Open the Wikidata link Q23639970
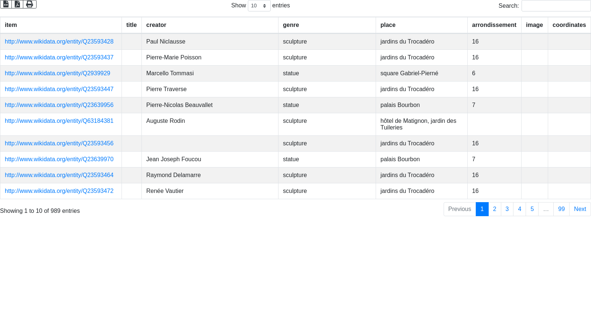This screenshot has width=591, height=332. click(x=59, y=159)
